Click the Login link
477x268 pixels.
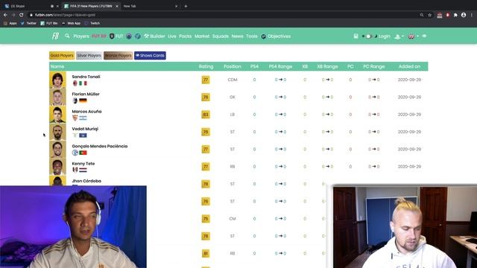click(385, 36)
